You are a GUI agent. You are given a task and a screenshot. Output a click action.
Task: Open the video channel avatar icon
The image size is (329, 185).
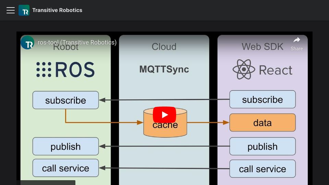coord(27,42)
